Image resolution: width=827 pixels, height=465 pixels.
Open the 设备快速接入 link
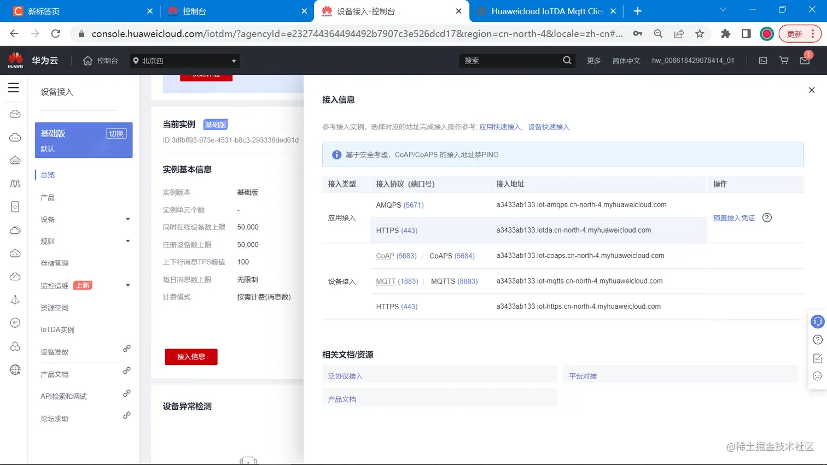click(549, 127)
